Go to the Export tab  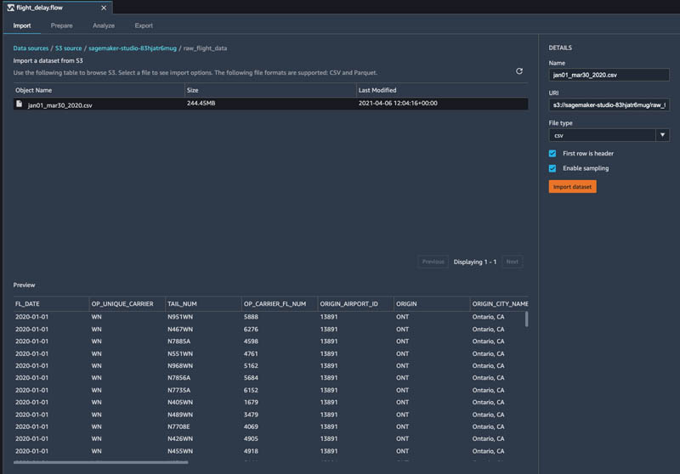point(144,25)
